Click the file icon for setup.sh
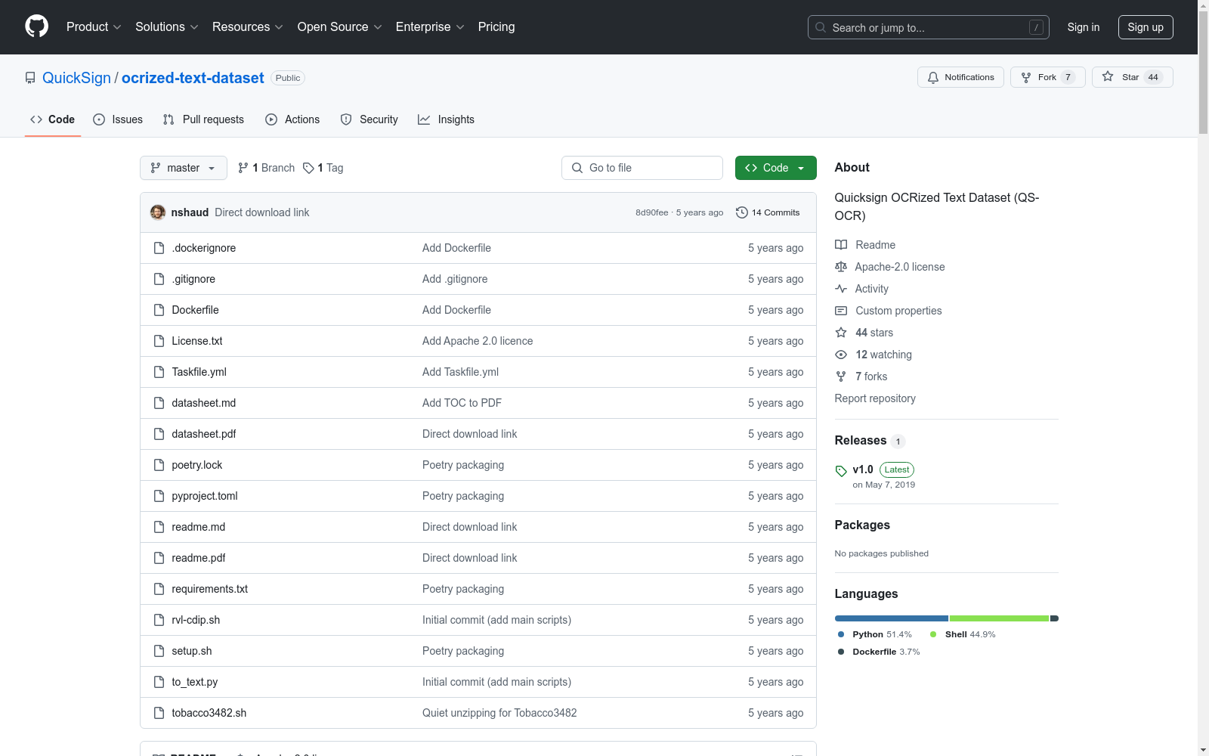The width and height of the screenshot is (1209, 756). 159,651
